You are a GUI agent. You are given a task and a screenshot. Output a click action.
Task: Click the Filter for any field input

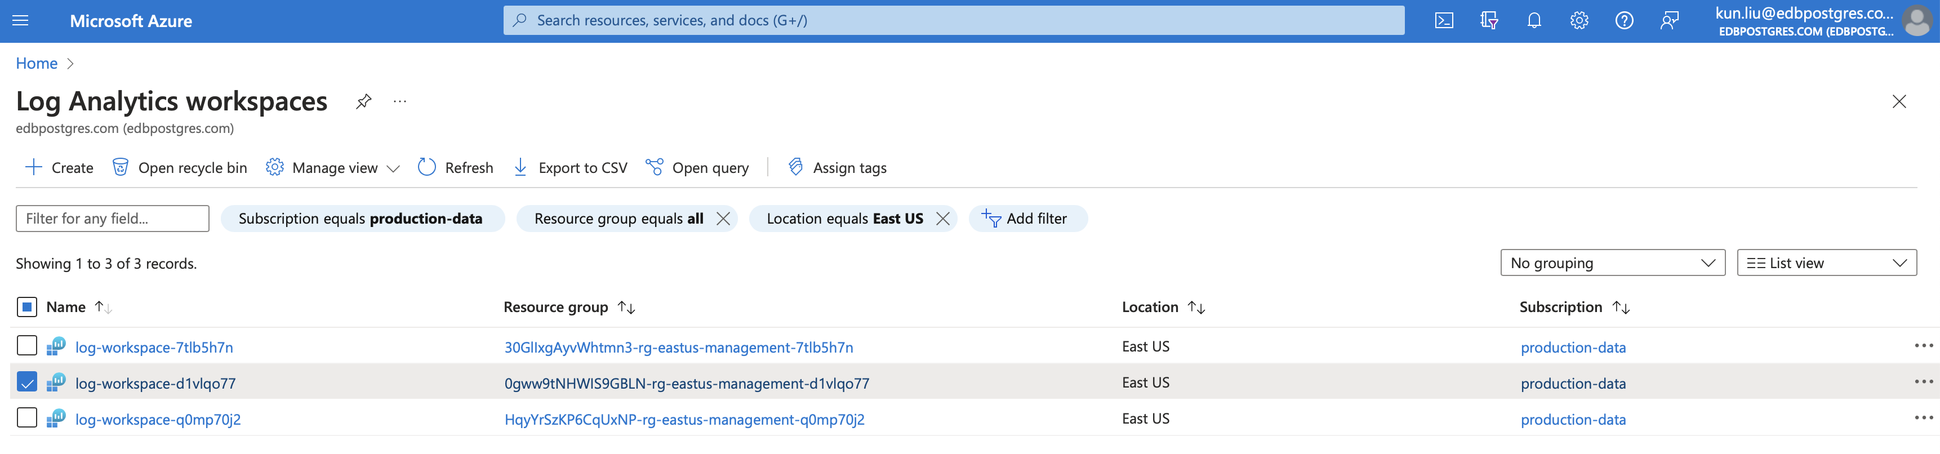pos(112,219)
